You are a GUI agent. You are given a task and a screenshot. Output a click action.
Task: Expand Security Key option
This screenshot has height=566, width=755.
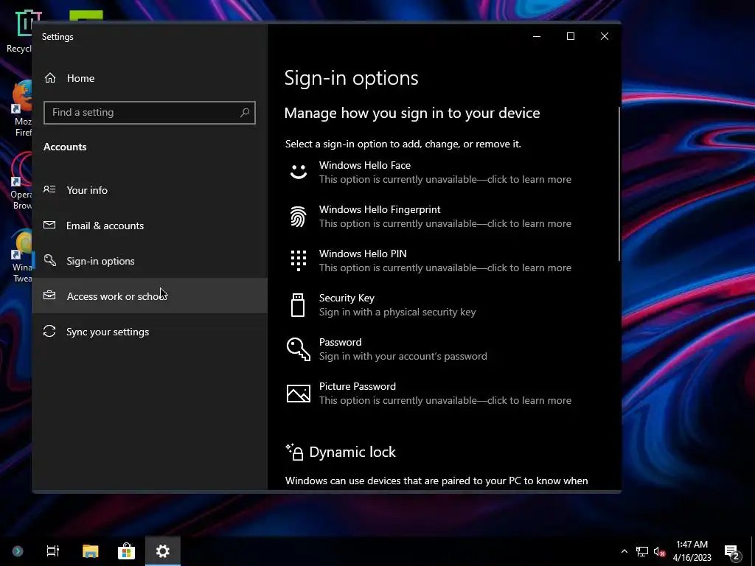(443, 305)
